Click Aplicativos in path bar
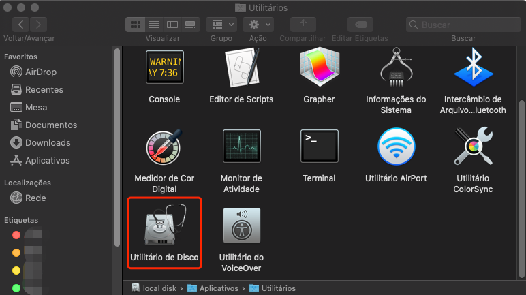This screenshot has width=526, height=295. 213,288
